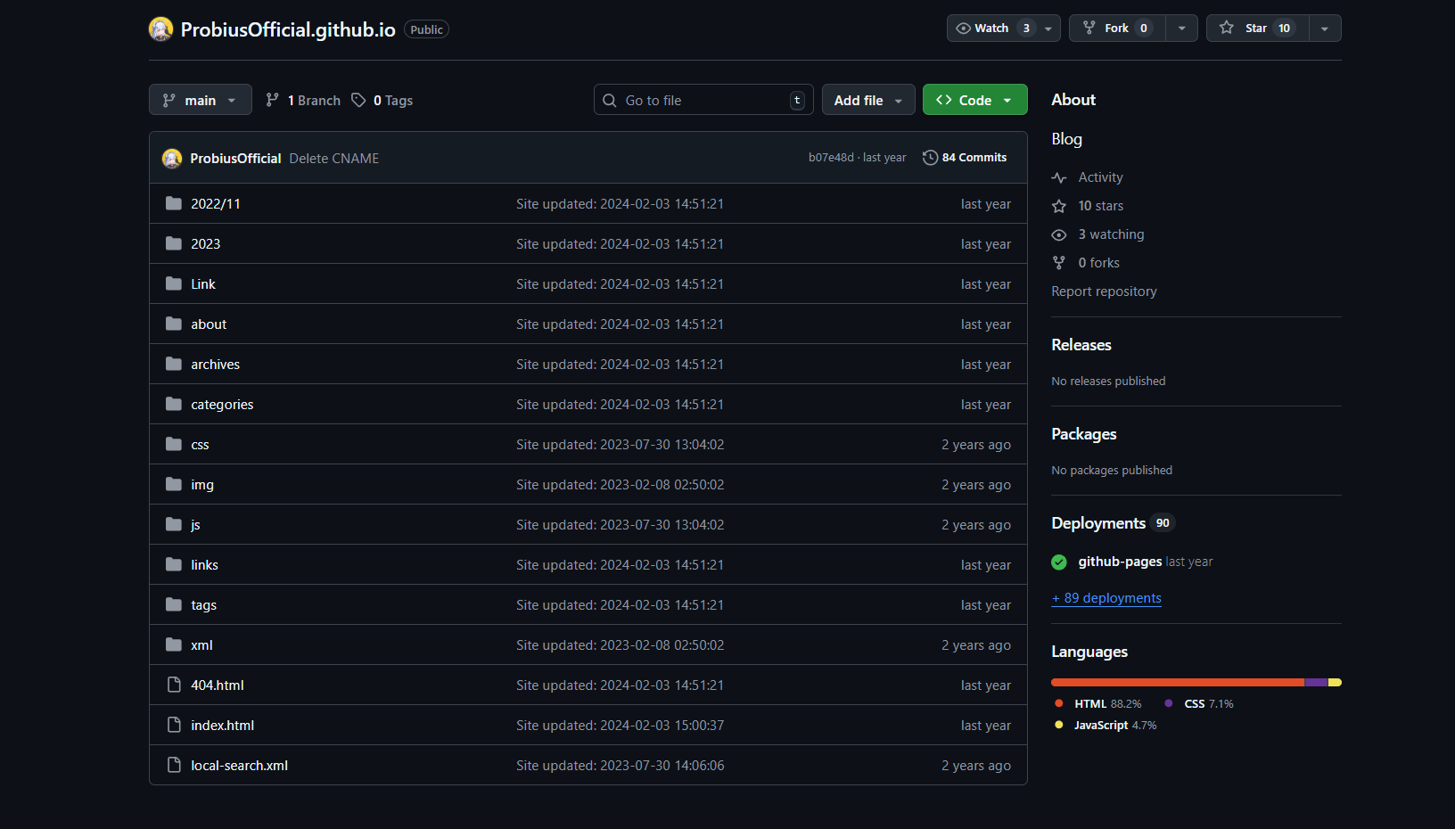This screenshot has height=829, width=1455.
Task: Click the ProbiusOfficial avatar beside repository name
Action: pyautogui.click(x=160, y=29)
